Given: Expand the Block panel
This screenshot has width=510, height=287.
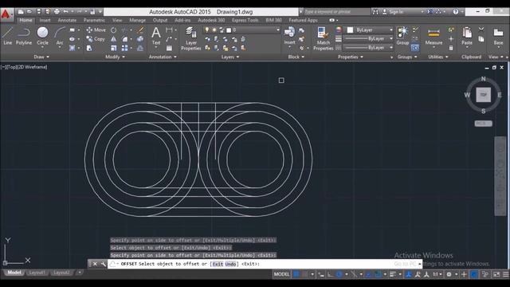Looking at the screenshot, I should [x=296, y=57].
